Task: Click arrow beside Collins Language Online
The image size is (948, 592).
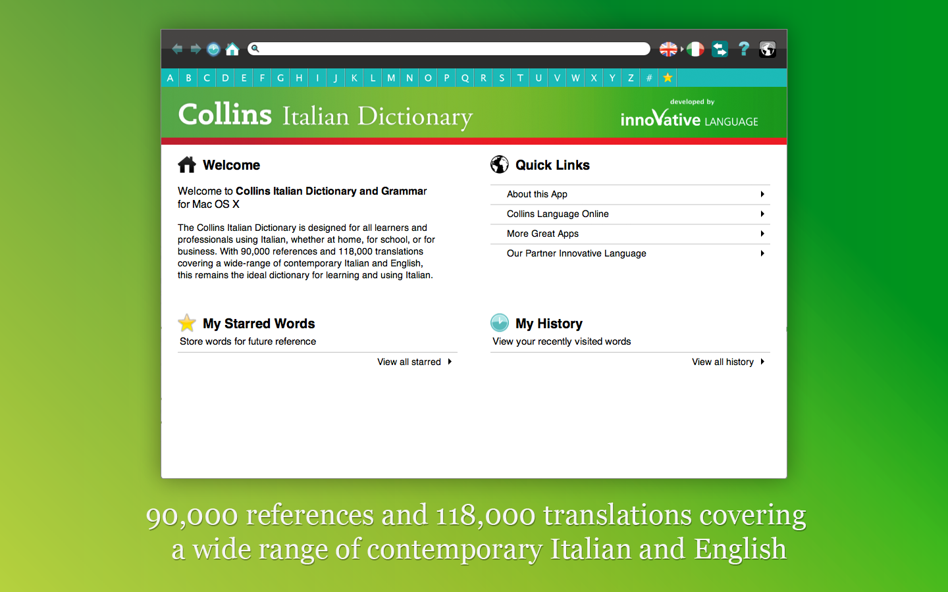Action: (x=762, y=214)
